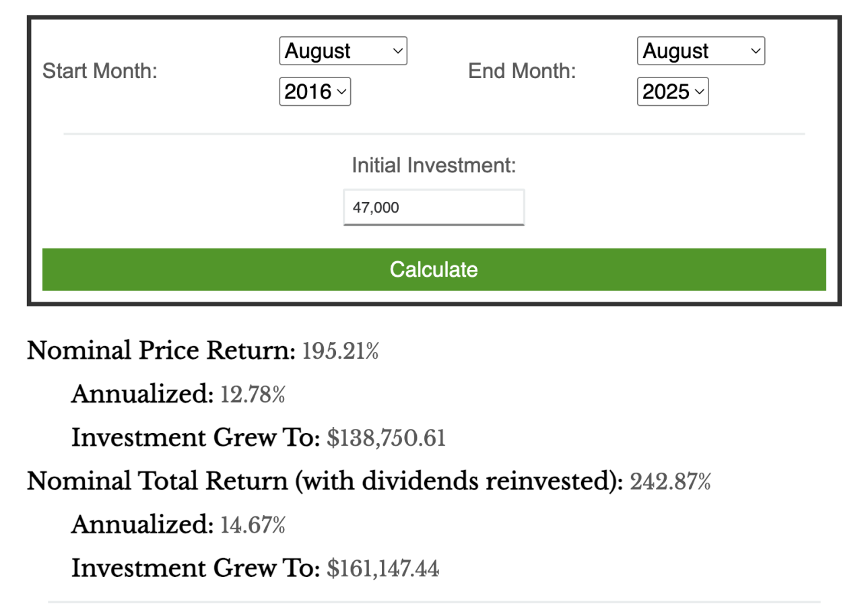
Task: Expand the start year 2016 selector
Action: (314, 92)
